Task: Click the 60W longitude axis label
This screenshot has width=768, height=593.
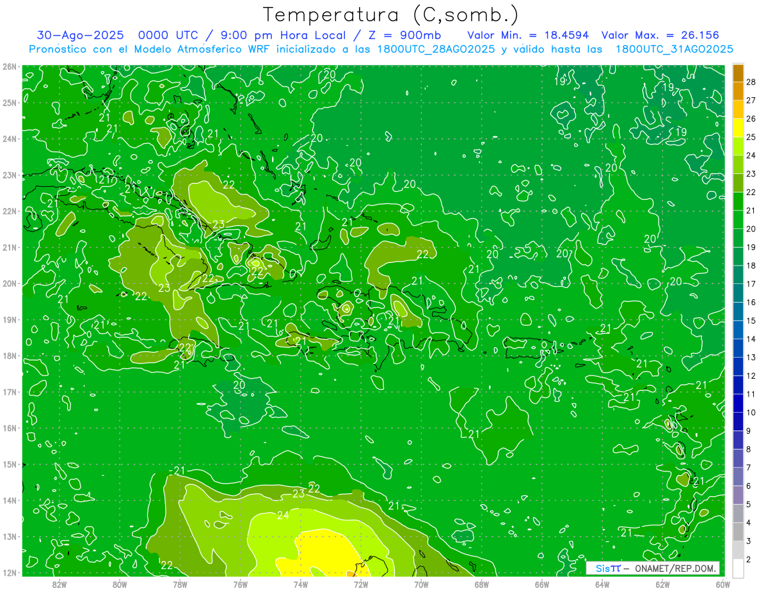Action: click(723, 584)
